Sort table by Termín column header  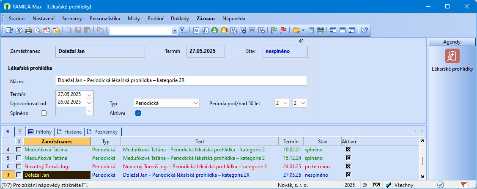[291, 141]
